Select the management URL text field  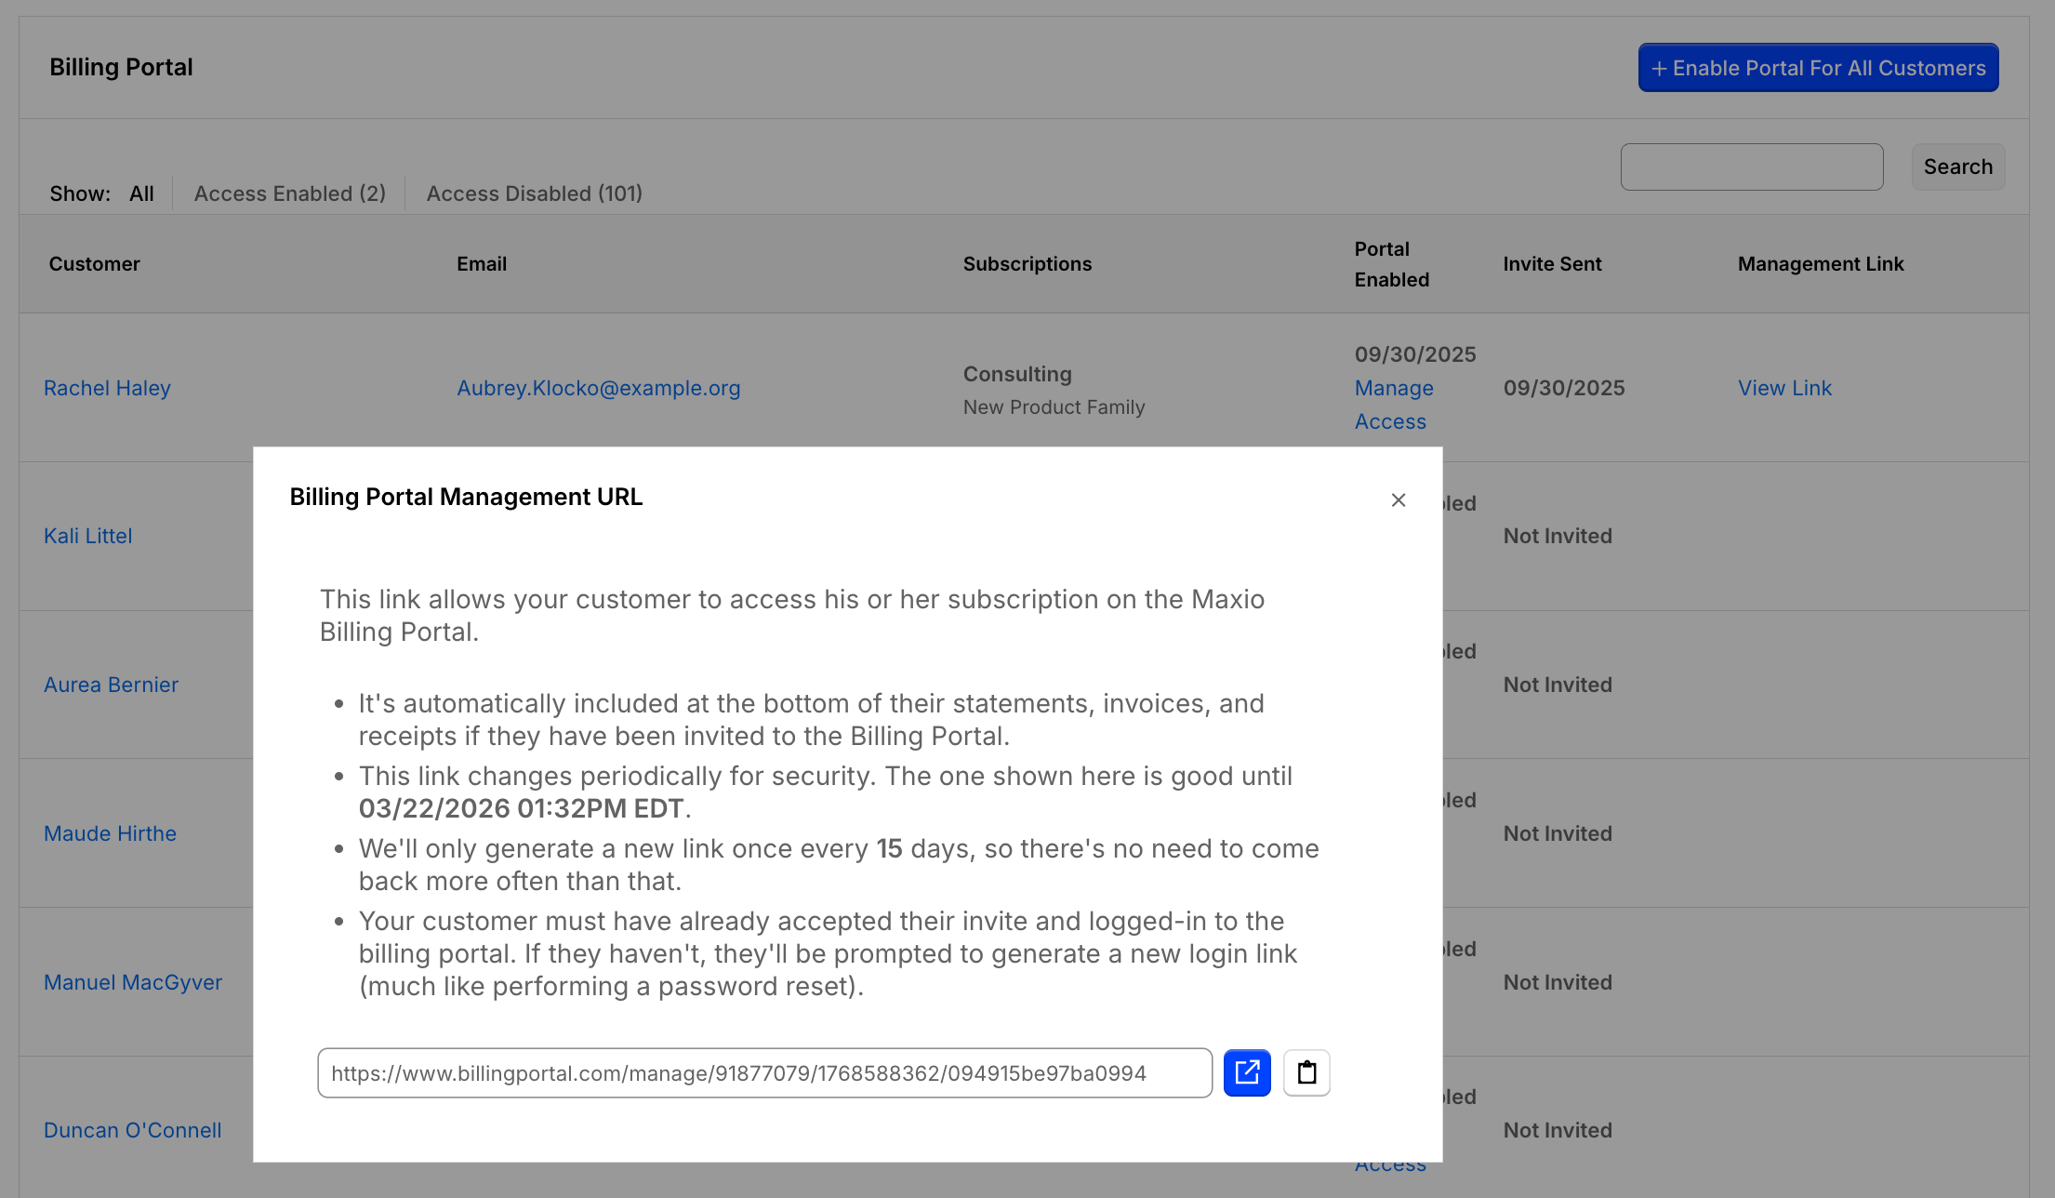[764, 1072]
